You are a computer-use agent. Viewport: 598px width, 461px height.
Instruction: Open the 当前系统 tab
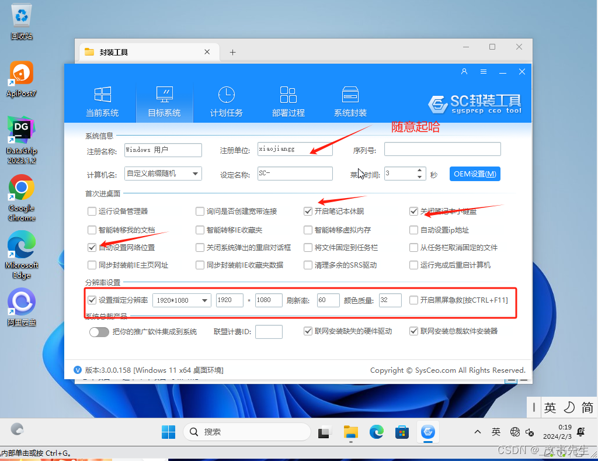[x=102, y=102]
